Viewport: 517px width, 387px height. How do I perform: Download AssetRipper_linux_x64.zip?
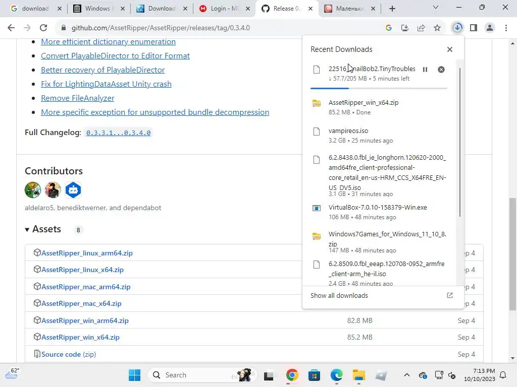82,270
